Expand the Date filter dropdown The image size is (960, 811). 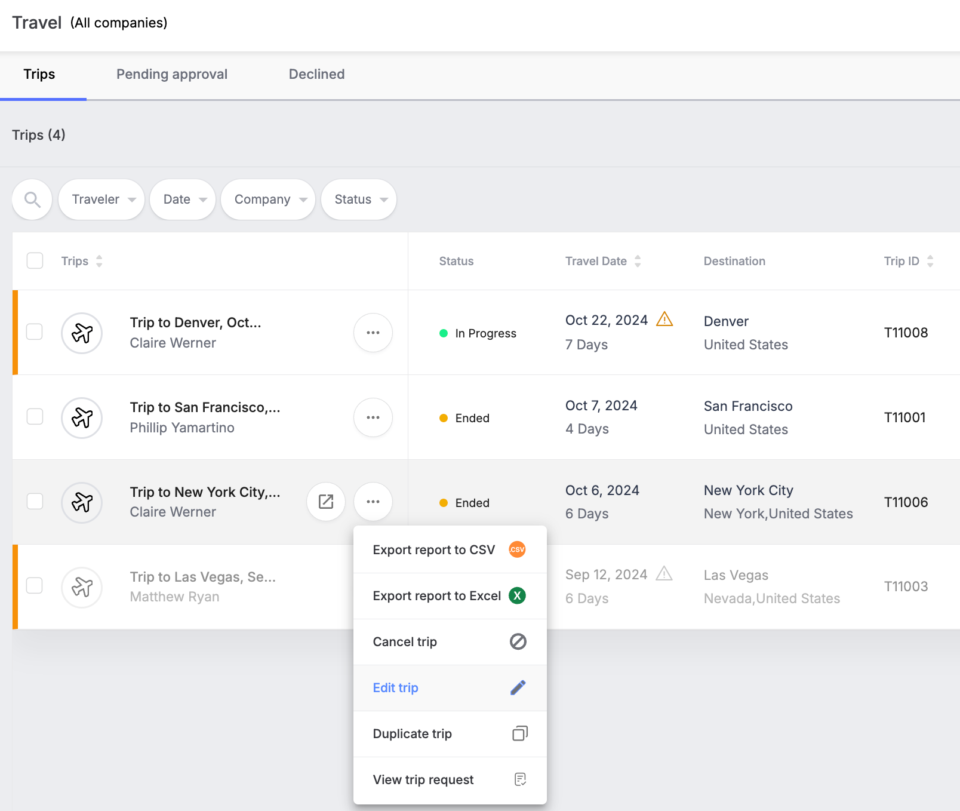pos(183,199)
